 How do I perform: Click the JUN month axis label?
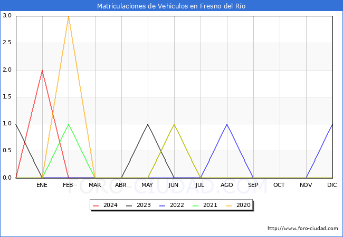174,185
